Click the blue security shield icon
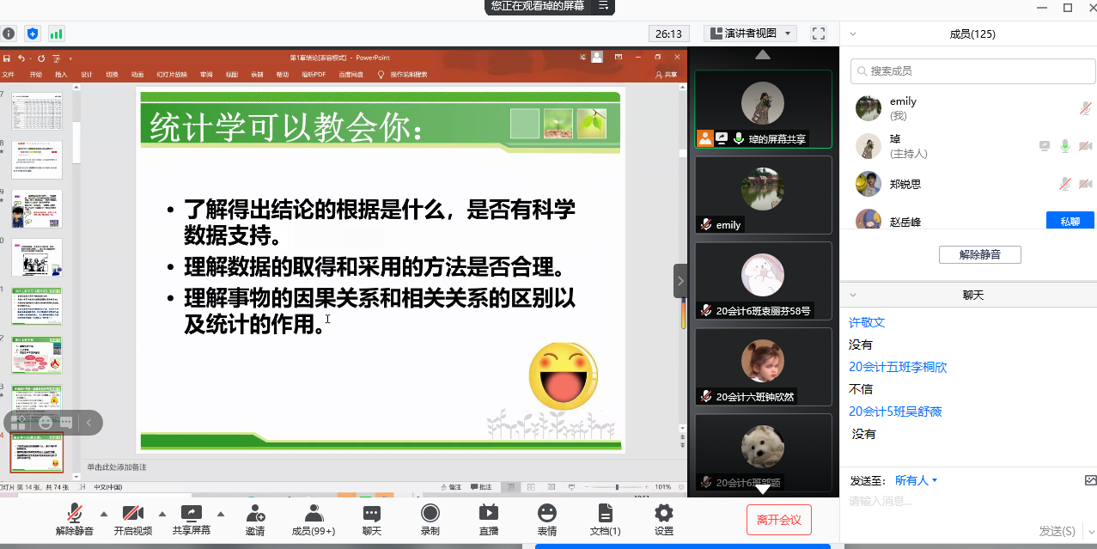The image size is (1097, 549). click(x=33, y=34)
